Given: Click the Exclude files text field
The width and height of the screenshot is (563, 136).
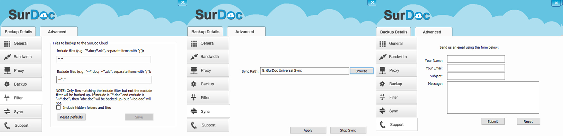Looking at the screenshot, I should pos(104,80).
